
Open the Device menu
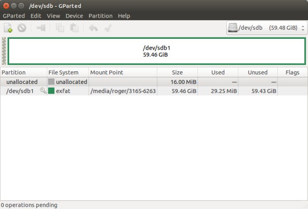click(x=74, y=16)
